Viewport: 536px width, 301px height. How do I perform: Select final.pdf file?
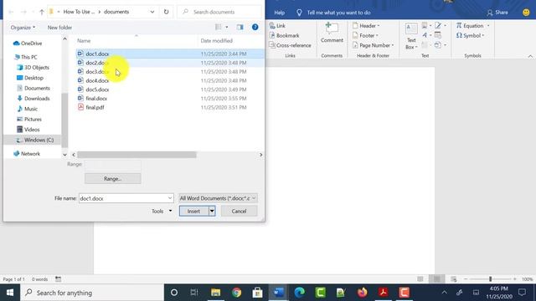pyautogui.click(x=170, y=107)
